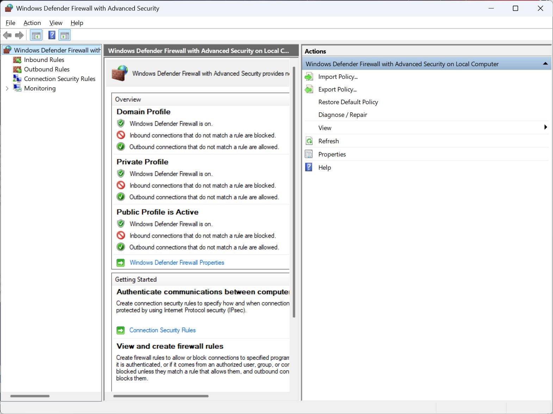Click Restore Default Policy action
This screenshot has width=553, height=414.
click(348, 102)
